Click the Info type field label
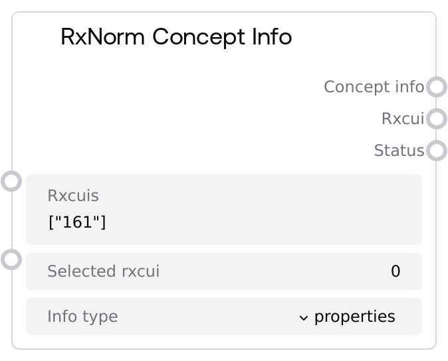The image size is (448, 361). (x=82, y=317)
